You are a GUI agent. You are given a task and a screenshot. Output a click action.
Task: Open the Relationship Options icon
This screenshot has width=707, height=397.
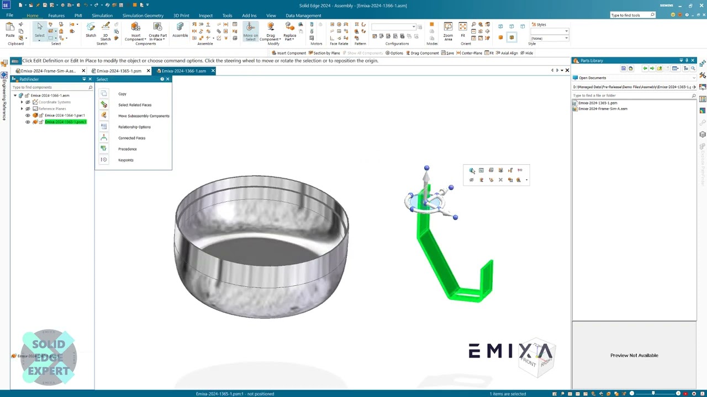pyautogui.click(x=104, y=127)
